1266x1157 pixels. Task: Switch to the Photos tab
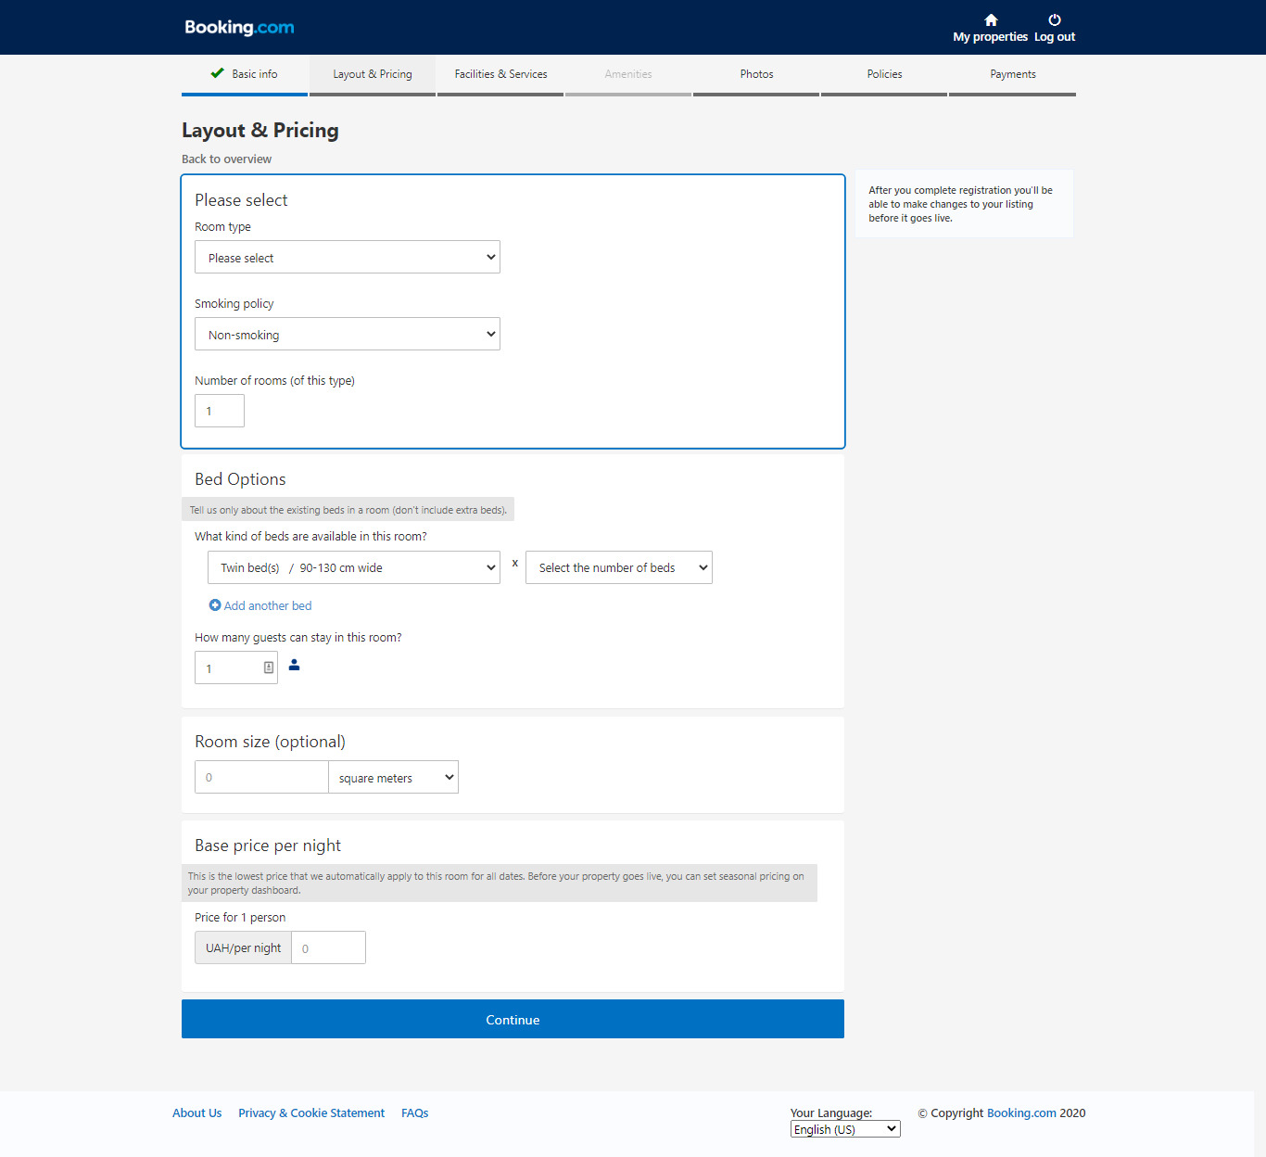[755, 74]
